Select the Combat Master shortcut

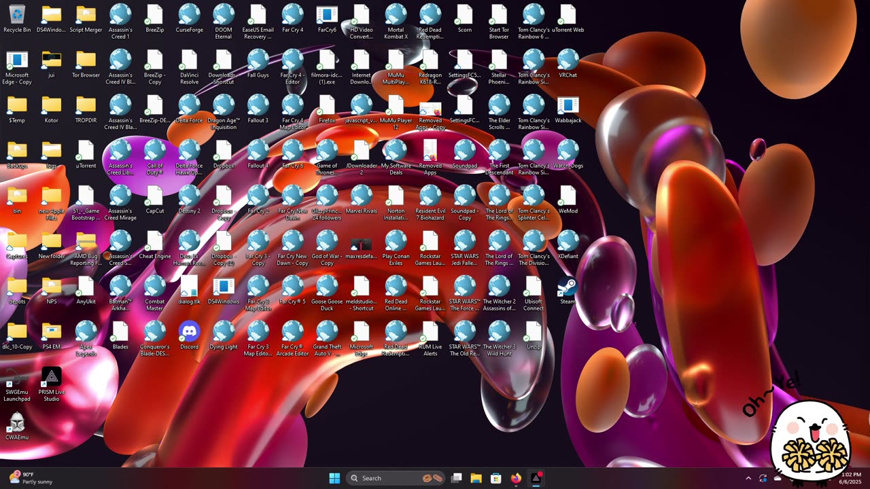click(x=155, y=294)
